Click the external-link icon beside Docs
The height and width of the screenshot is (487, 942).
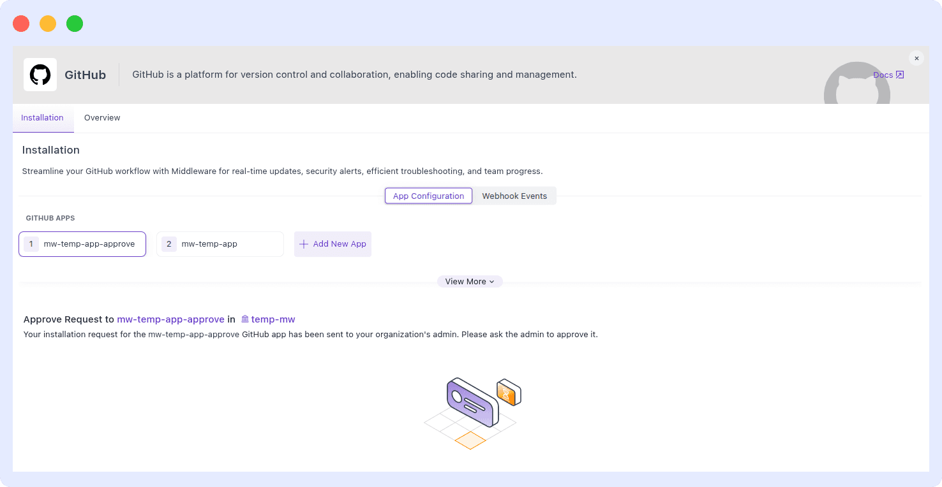pyautogui.click(x=900, y=75)
